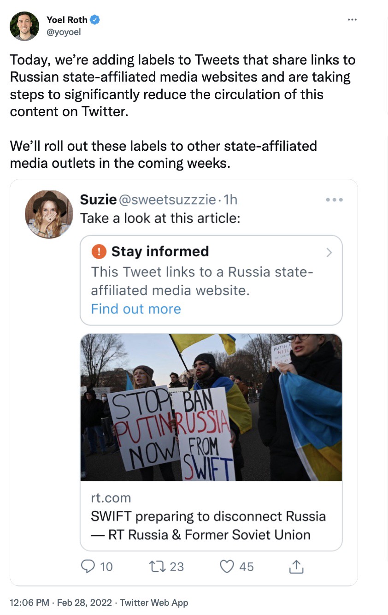Click the orange exclamation warning icon
388x615 pixels.
coord(99,252)
